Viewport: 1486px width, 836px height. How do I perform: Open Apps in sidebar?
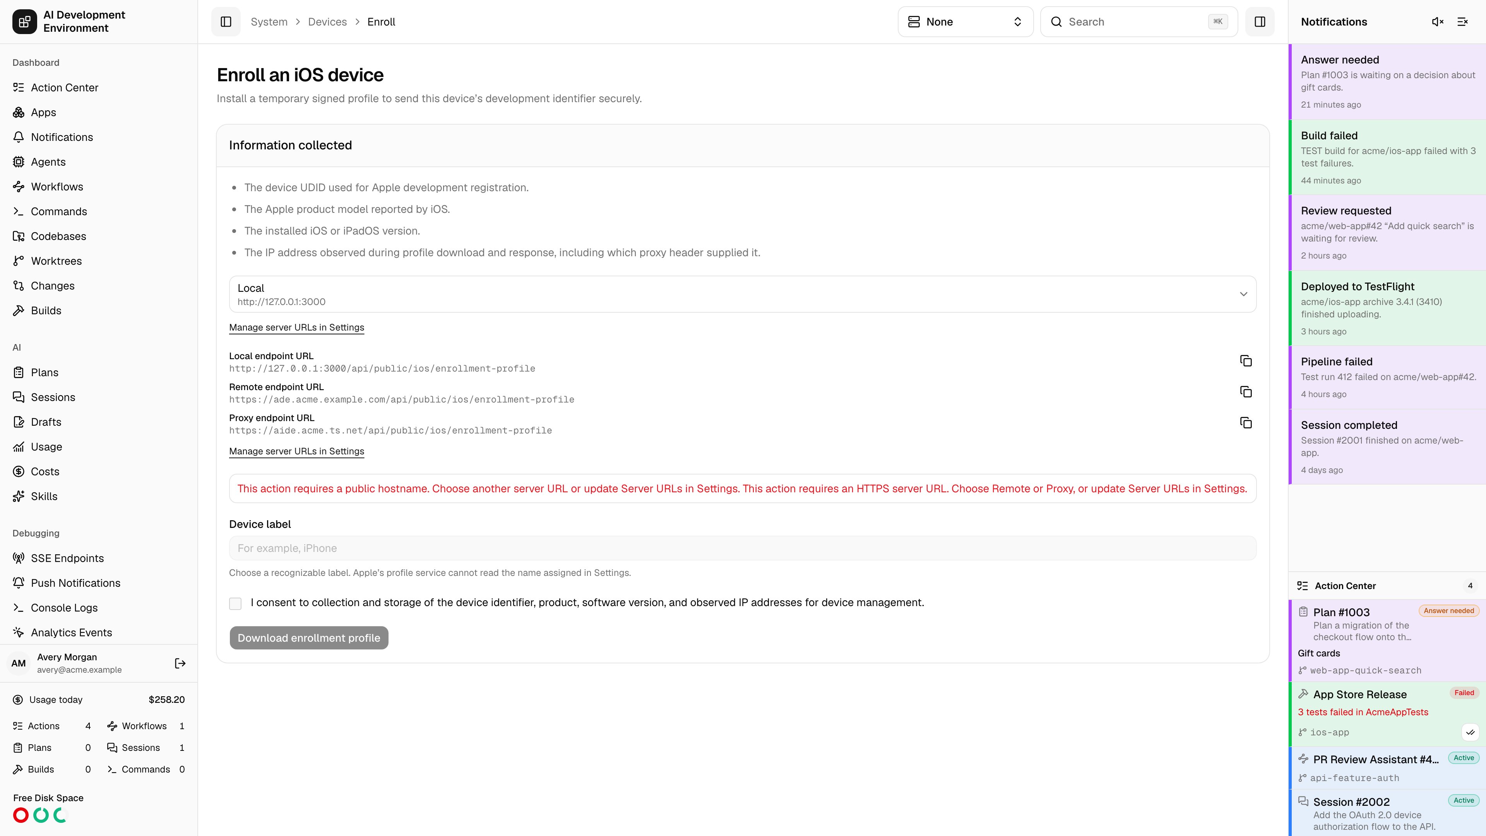pos(99,113)
